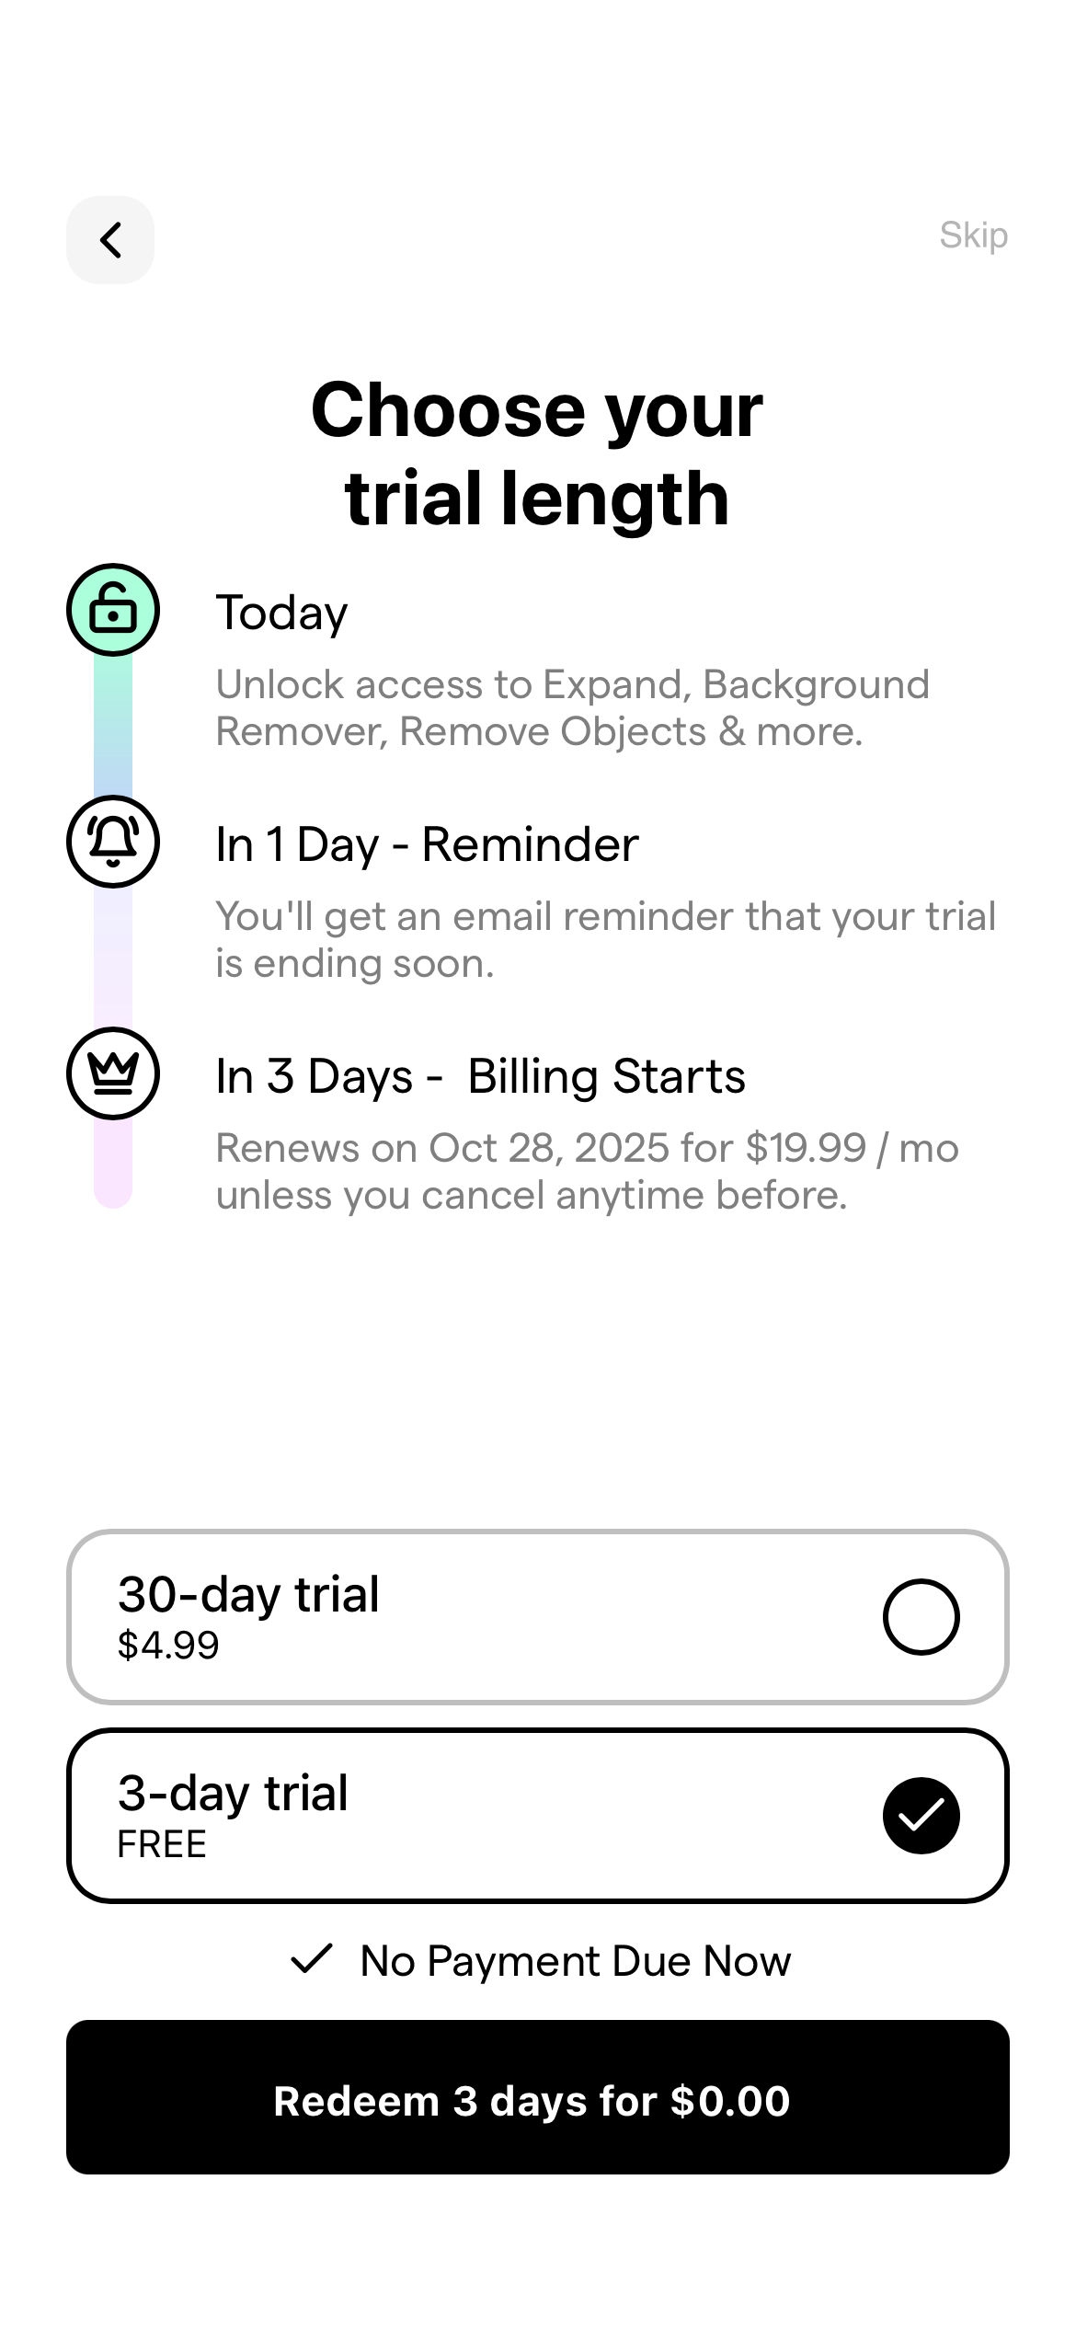Screen dimensions: 1076x2329
Task: Tap In 3 Days - Billing Starts heading
Action: 480,1076
